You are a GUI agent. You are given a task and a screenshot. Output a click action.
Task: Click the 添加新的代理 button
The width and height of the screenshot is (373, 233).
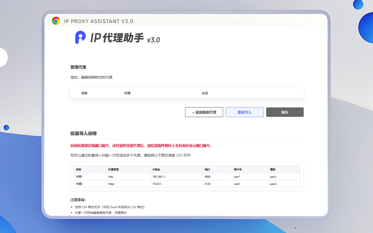pyautogui.click(x=204, y=112)
